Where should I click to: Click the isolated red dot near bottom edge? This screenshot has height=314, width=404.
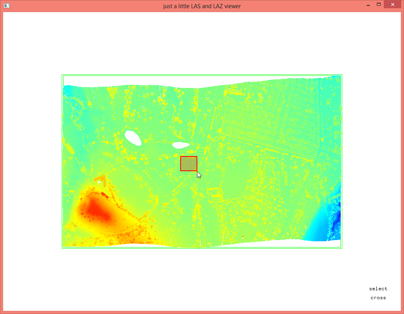[243, 237]
